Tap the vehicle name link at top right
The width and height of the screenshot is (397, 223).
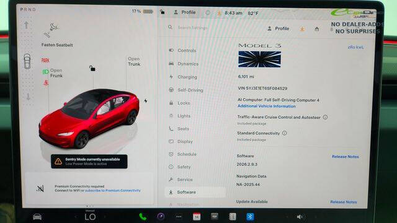355,47
